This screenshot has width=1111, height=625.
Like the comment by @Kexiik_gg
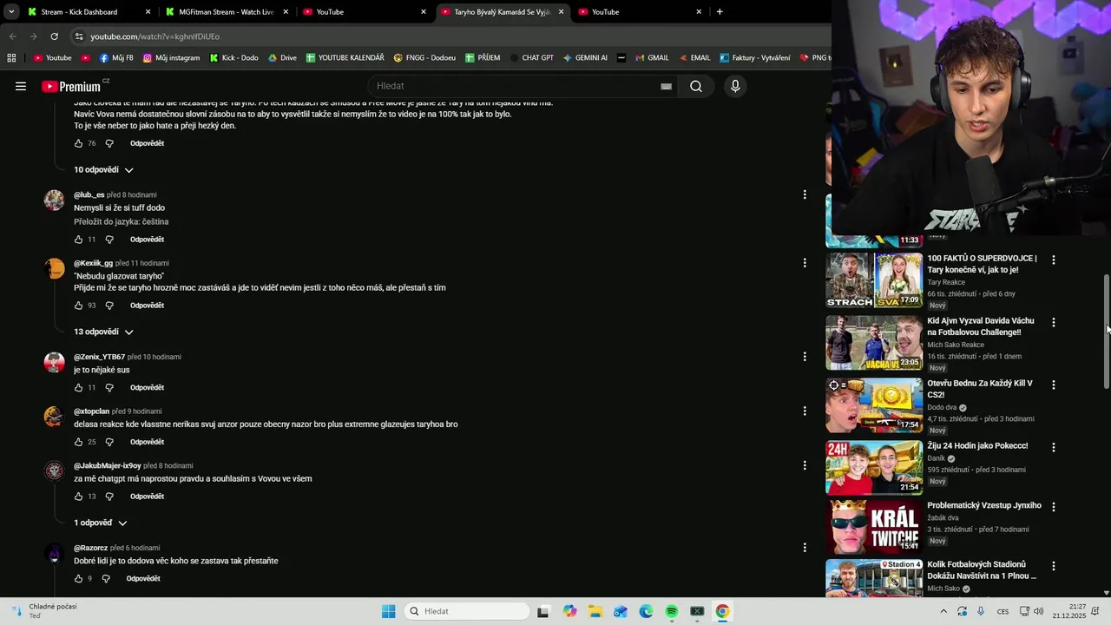pos(78,306)
